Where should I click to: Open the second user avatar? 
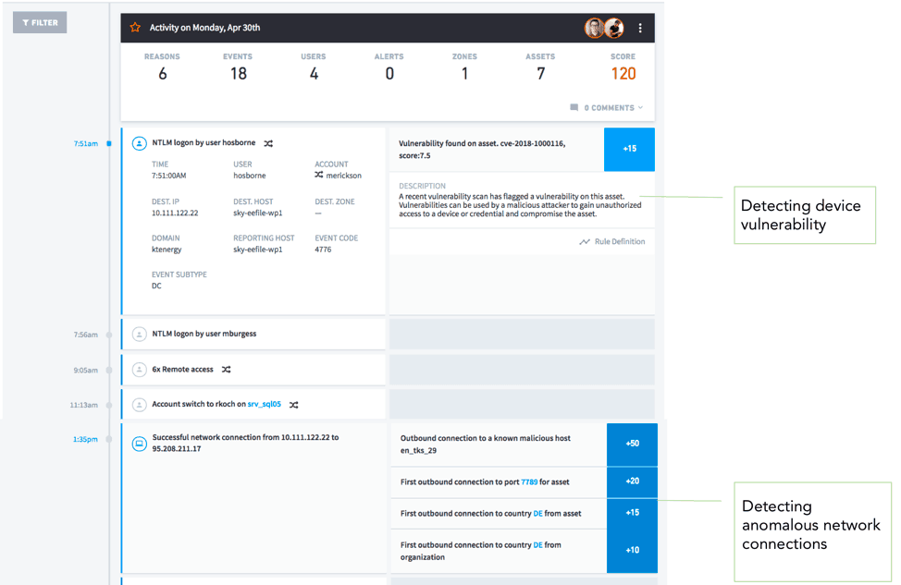click(x=614, y=28)
